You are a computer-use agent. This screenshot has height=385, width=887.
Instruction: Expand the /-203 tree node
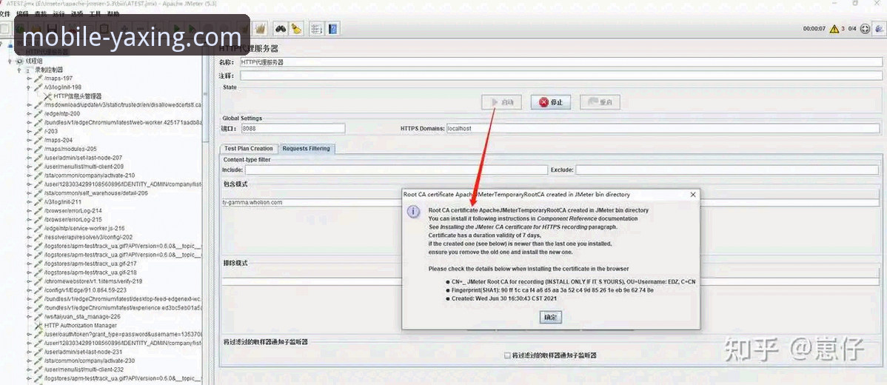coord(29,131)
